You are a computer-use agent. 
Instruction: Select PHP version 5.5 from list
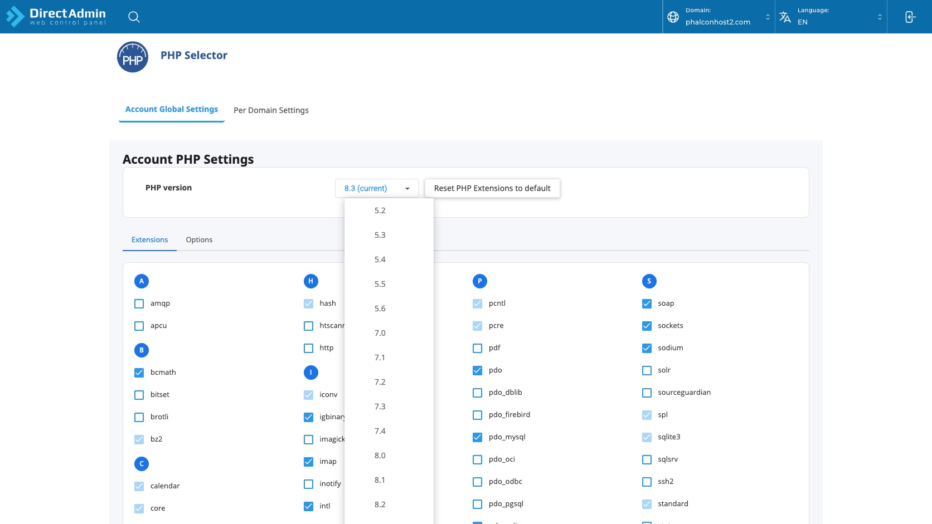tap(389, 284)
